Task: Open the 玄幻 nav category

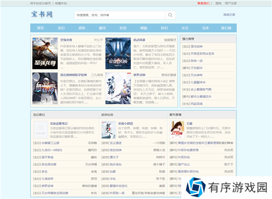Action: [61, 28]
